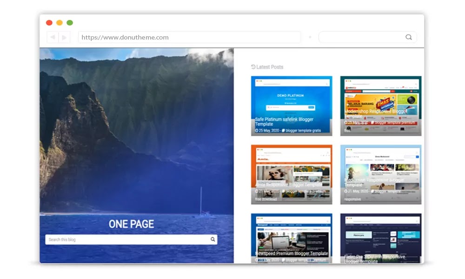Image resolution: width=465 pixels, height=279 pixels.
Task: Click the search icon in the blog search field
Action: pos(213,239)
